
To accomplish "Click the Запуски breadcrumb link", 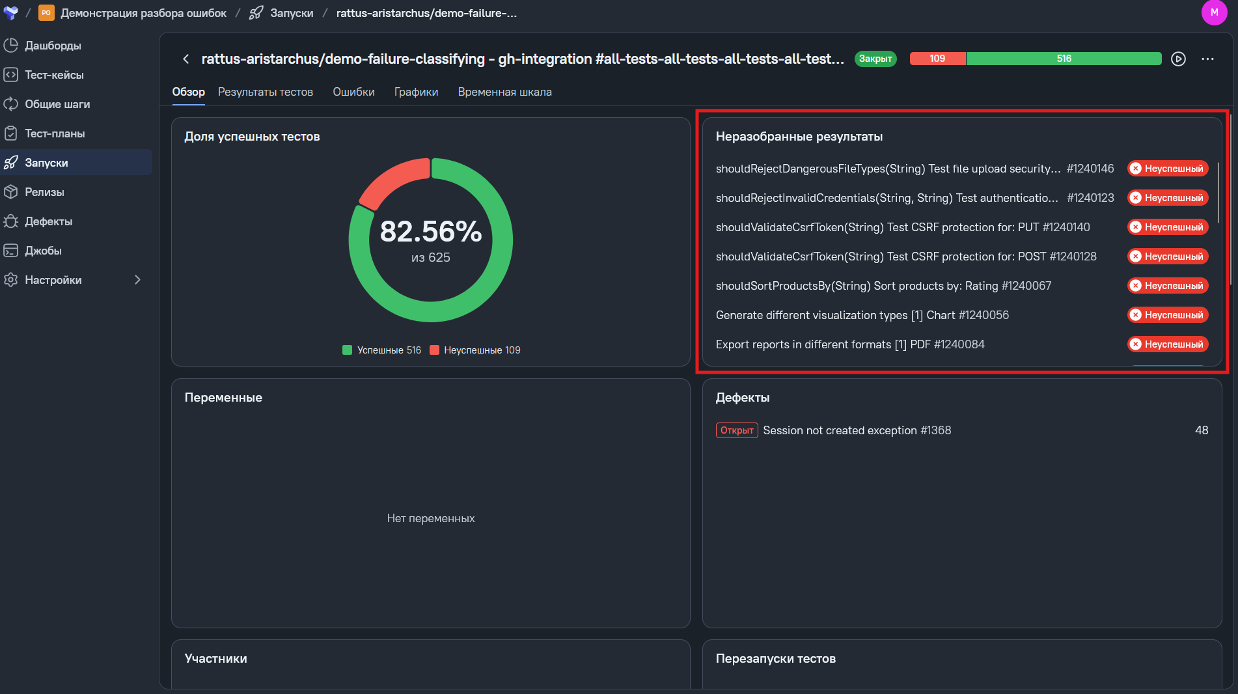I will (292, 13).
